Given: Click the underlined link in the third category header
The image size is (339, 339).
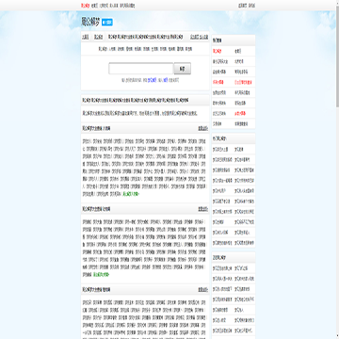Looking at the screenshot, I should point(203,289).
